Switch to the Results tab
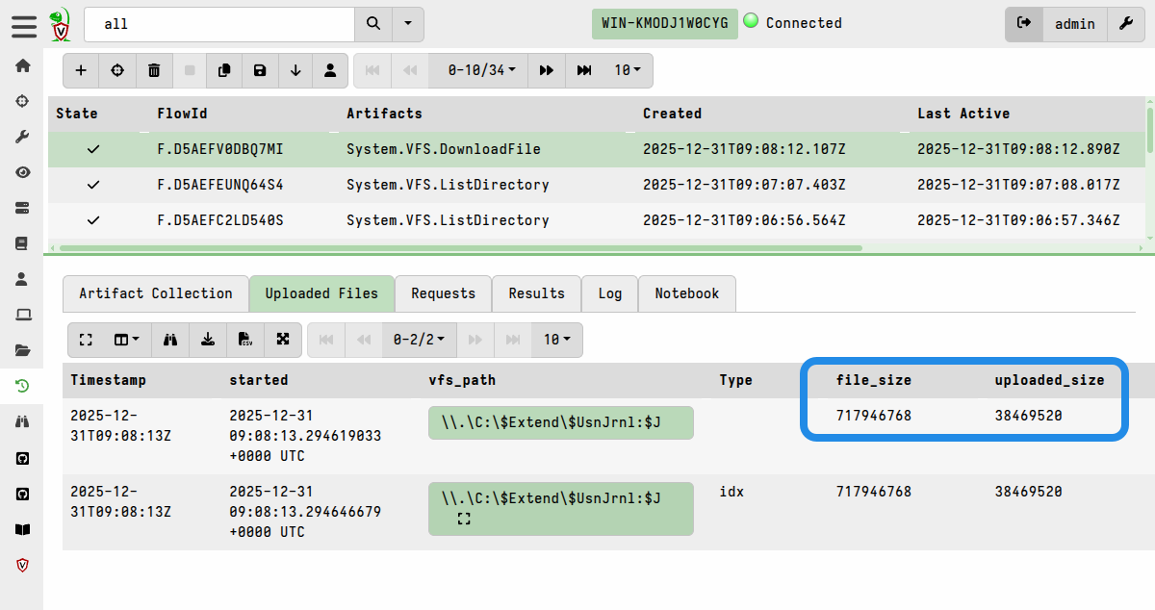 click(536, 293)
